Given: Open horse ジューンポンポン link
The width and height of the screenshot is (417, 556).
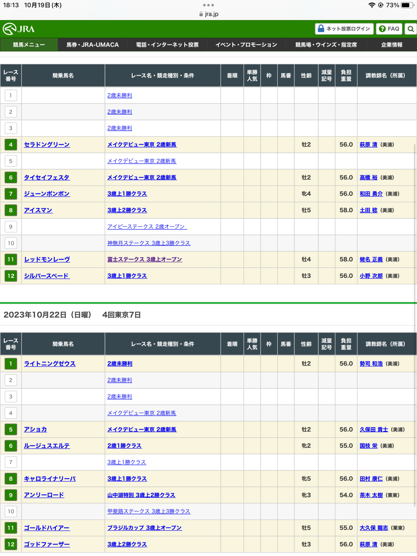Looking at the screenshot, I should coord(47,194).
